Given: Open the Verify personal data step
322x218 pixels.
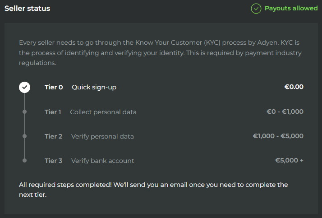Looking at the screenshot, I should tap(102, 136).
